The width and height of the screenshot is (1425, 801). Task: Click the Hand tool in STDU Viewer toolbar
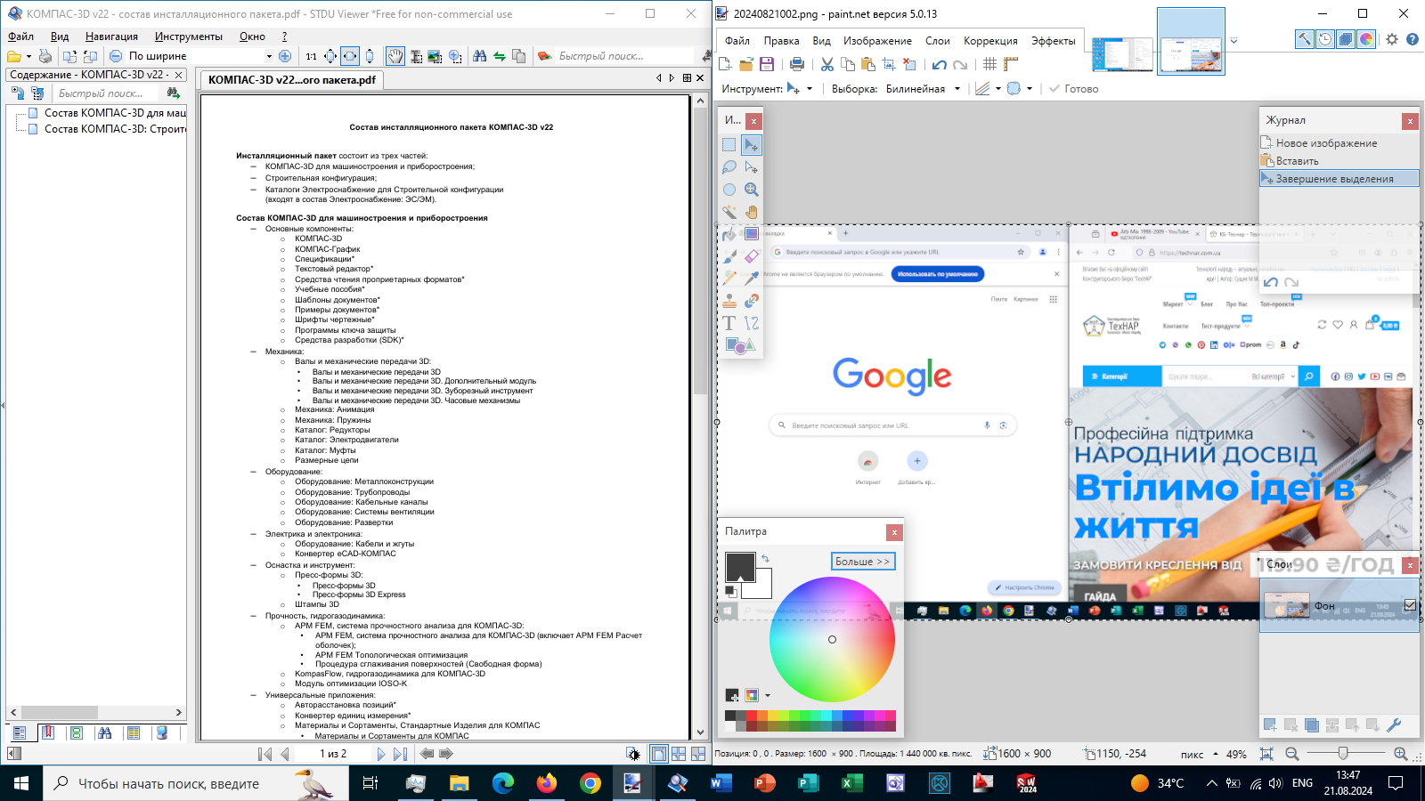[395, 56]
